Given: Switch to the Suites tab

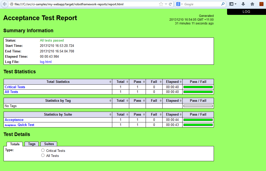Looking at the screenshot, I should point(49,144).
